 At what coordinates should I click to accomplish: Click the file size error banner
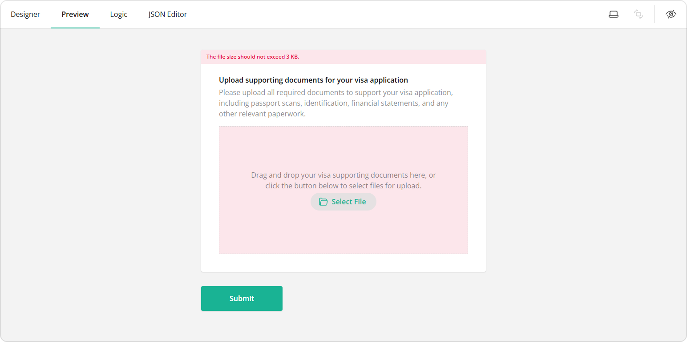343,56
